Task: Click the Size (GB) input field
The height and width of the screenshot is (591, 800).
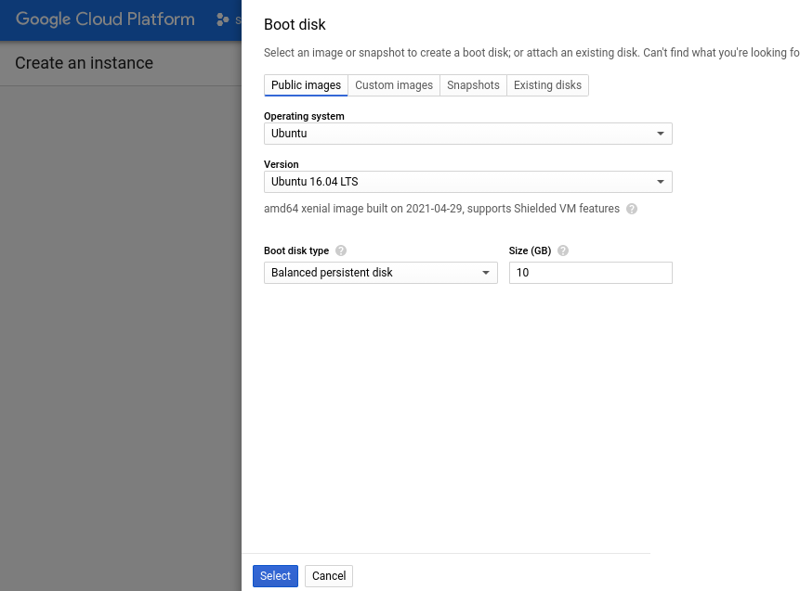Action: [590, 273]
